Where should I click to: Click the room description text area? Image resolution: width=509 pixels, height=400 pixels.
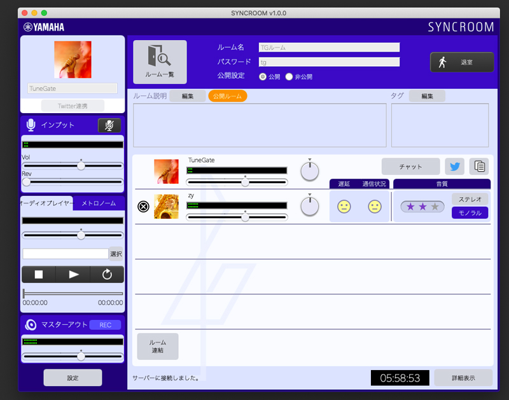pos(260,125)
